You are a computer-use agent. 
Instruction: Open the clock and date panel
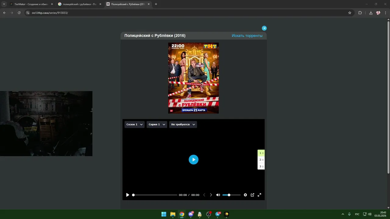pos(380,214)
